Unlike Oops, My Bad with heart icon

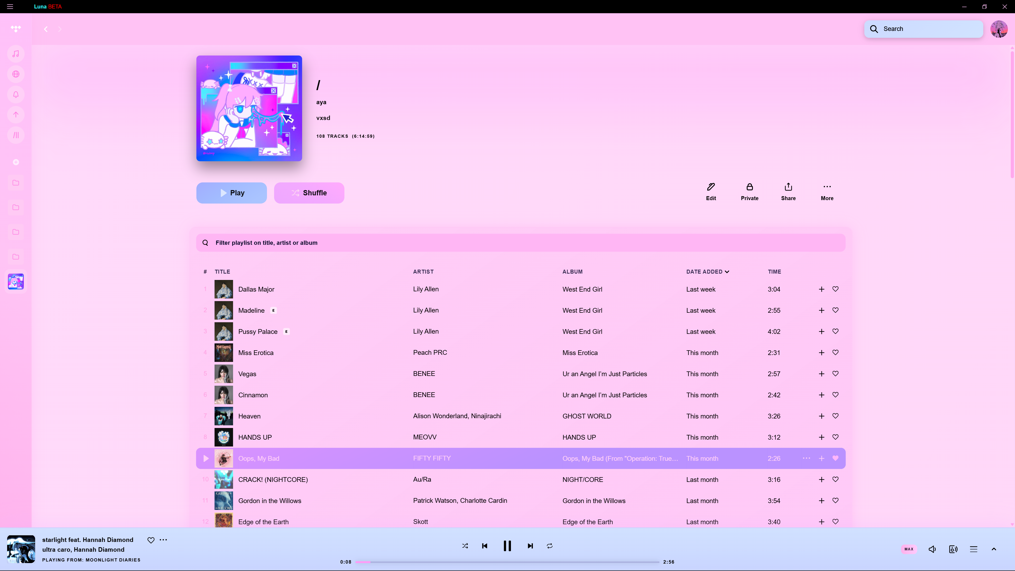pos(835,458)
